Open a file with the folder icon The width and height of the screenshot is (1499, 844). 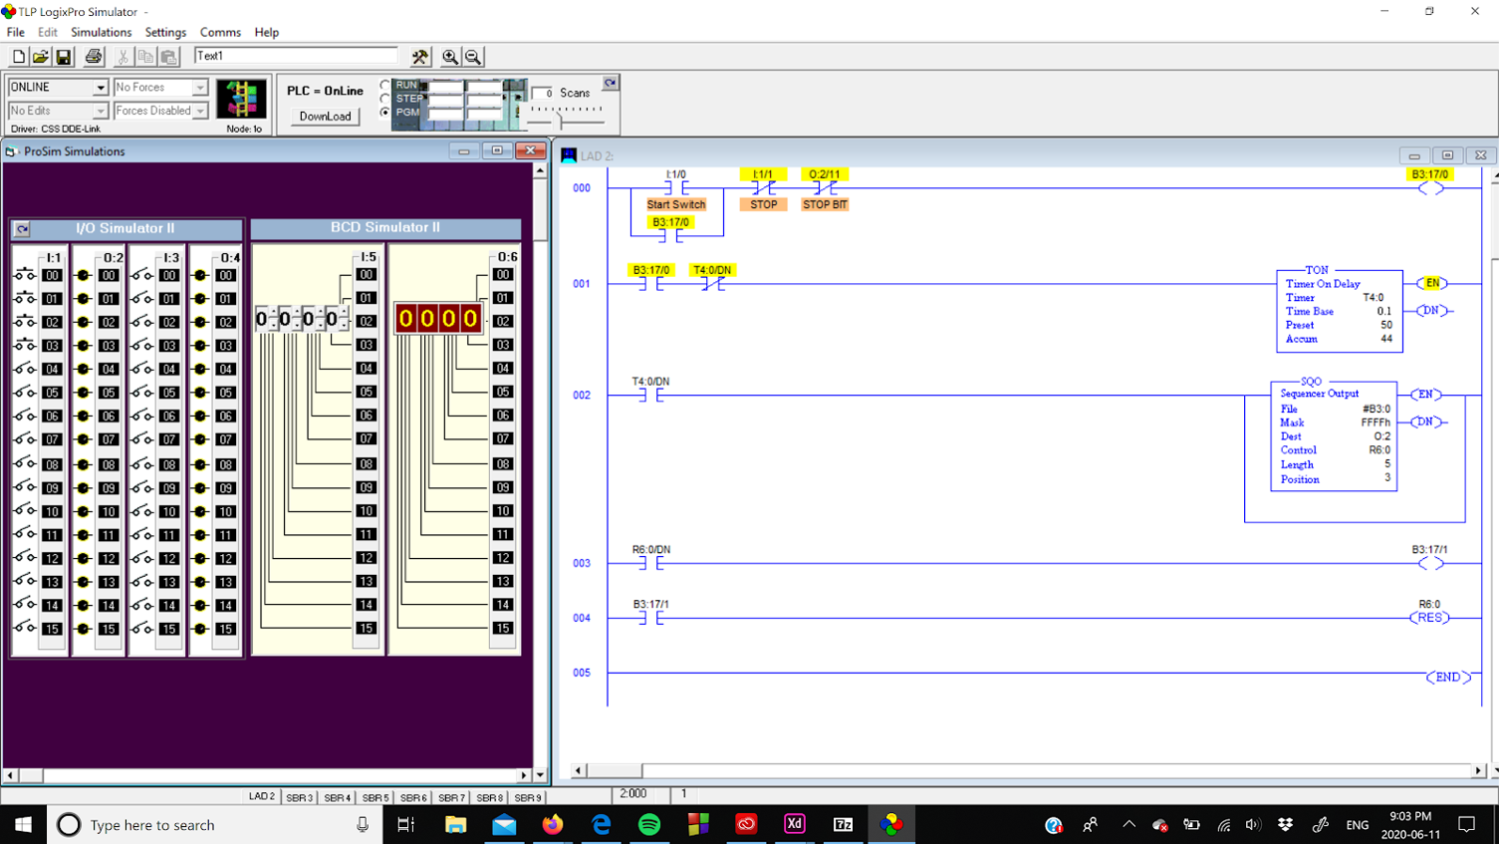(41, 57)
